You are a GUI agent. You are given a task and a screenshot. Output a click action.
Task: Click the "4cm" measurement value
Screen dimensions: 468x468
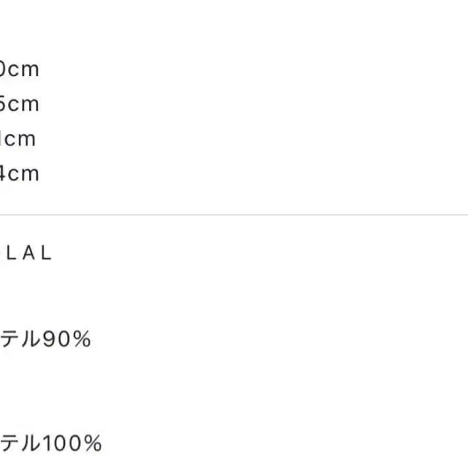coord(19,174)
